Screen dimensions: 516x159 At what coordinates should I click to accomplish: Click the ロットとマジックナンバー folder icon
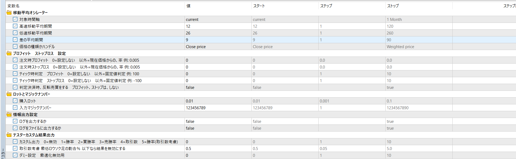(x=9, y=94)
